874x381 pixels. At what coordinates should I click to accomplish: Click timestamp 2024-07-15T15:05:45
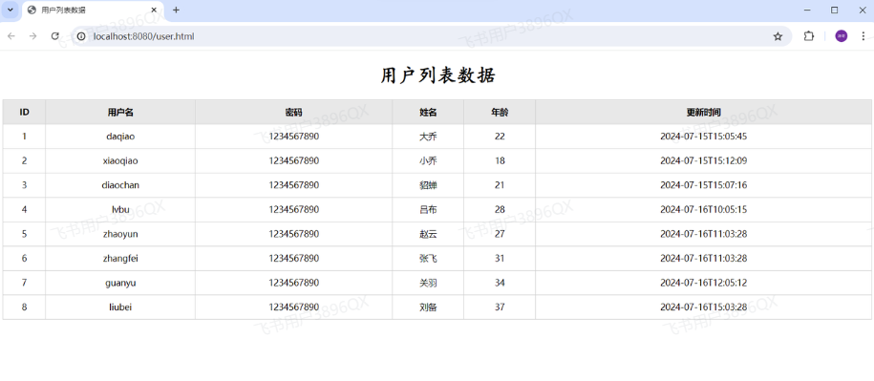click(703, 137)
